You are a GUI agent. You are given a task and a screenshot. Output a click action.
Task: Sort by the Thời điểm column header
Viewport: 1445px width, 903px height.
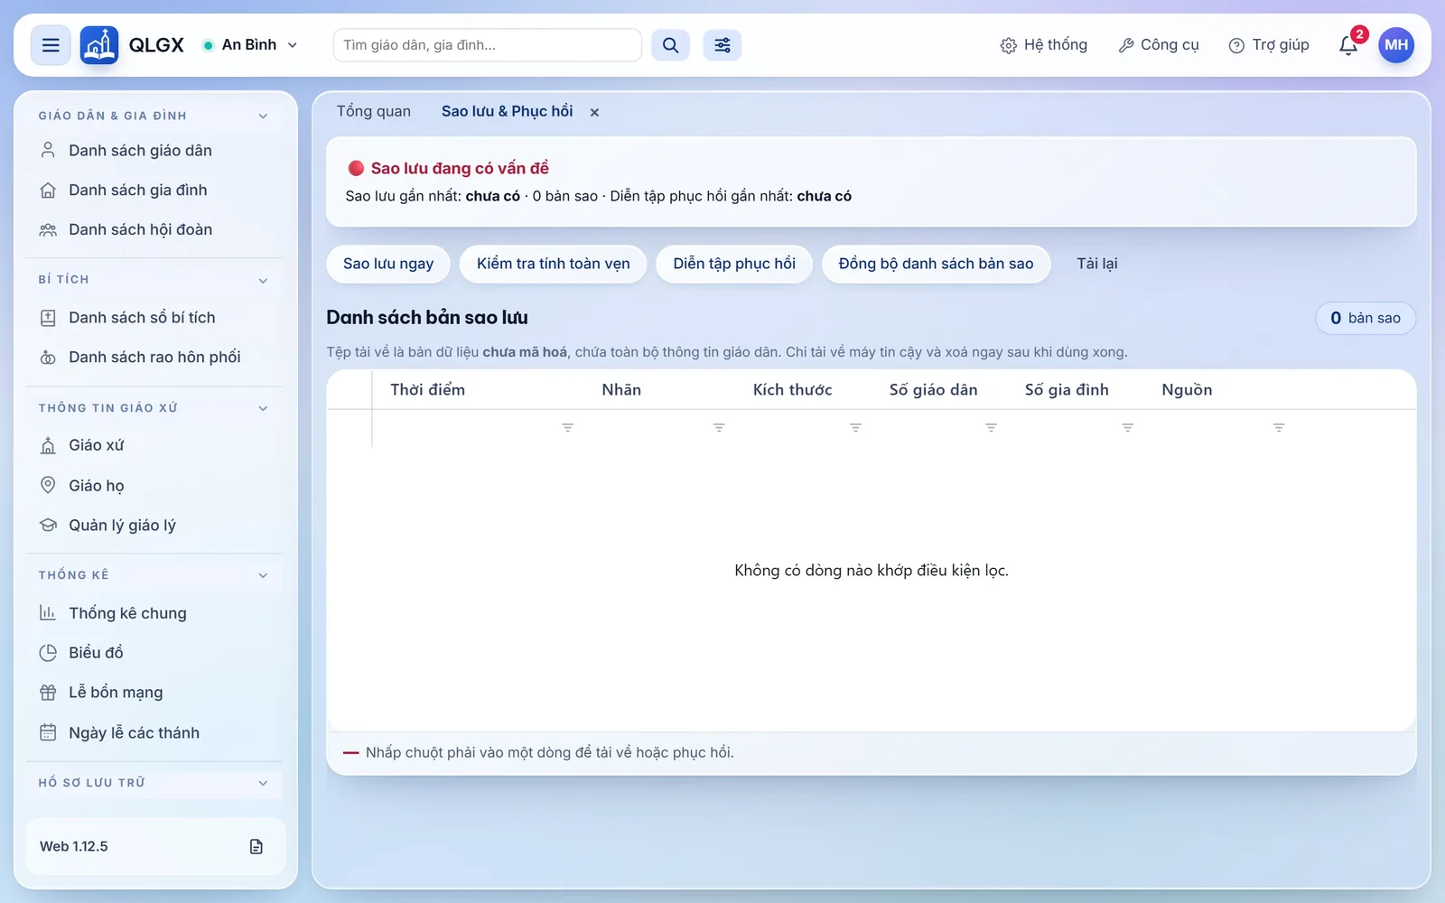pyautogui.click(x=427, y=390)
